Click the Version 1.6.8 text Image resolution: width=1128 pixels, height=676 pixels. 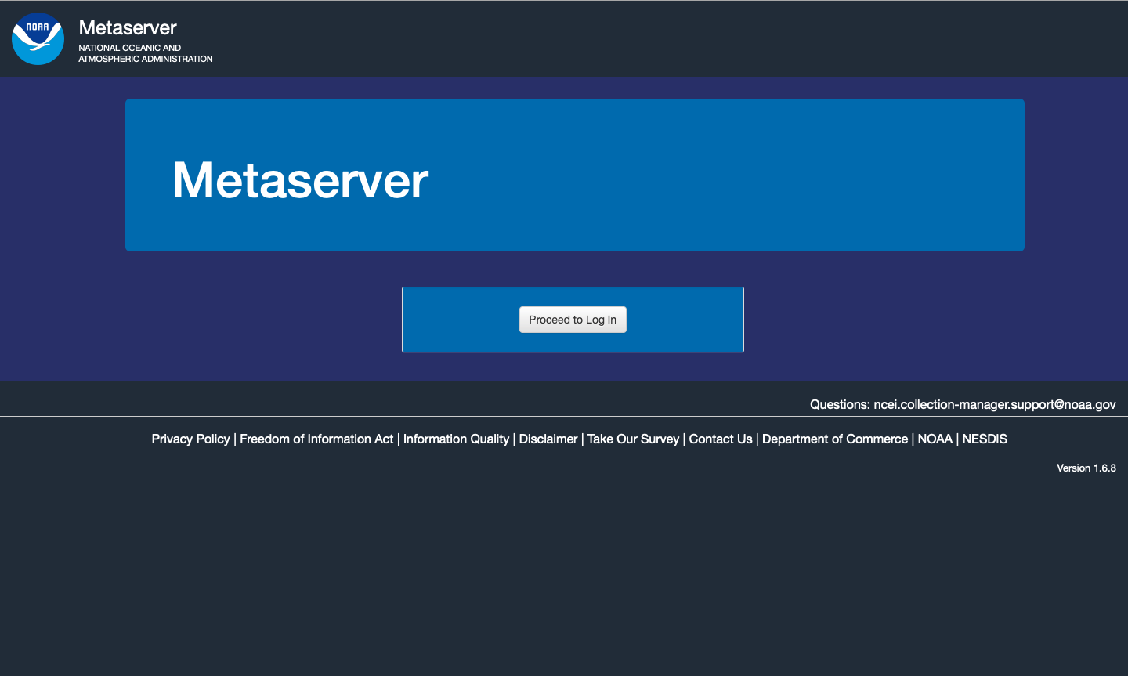click(1086, 468)
